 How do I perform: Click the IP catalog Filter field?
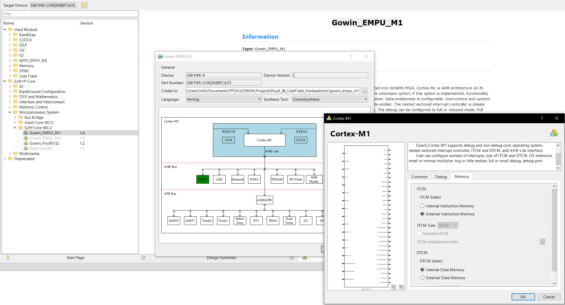point(70,14)
